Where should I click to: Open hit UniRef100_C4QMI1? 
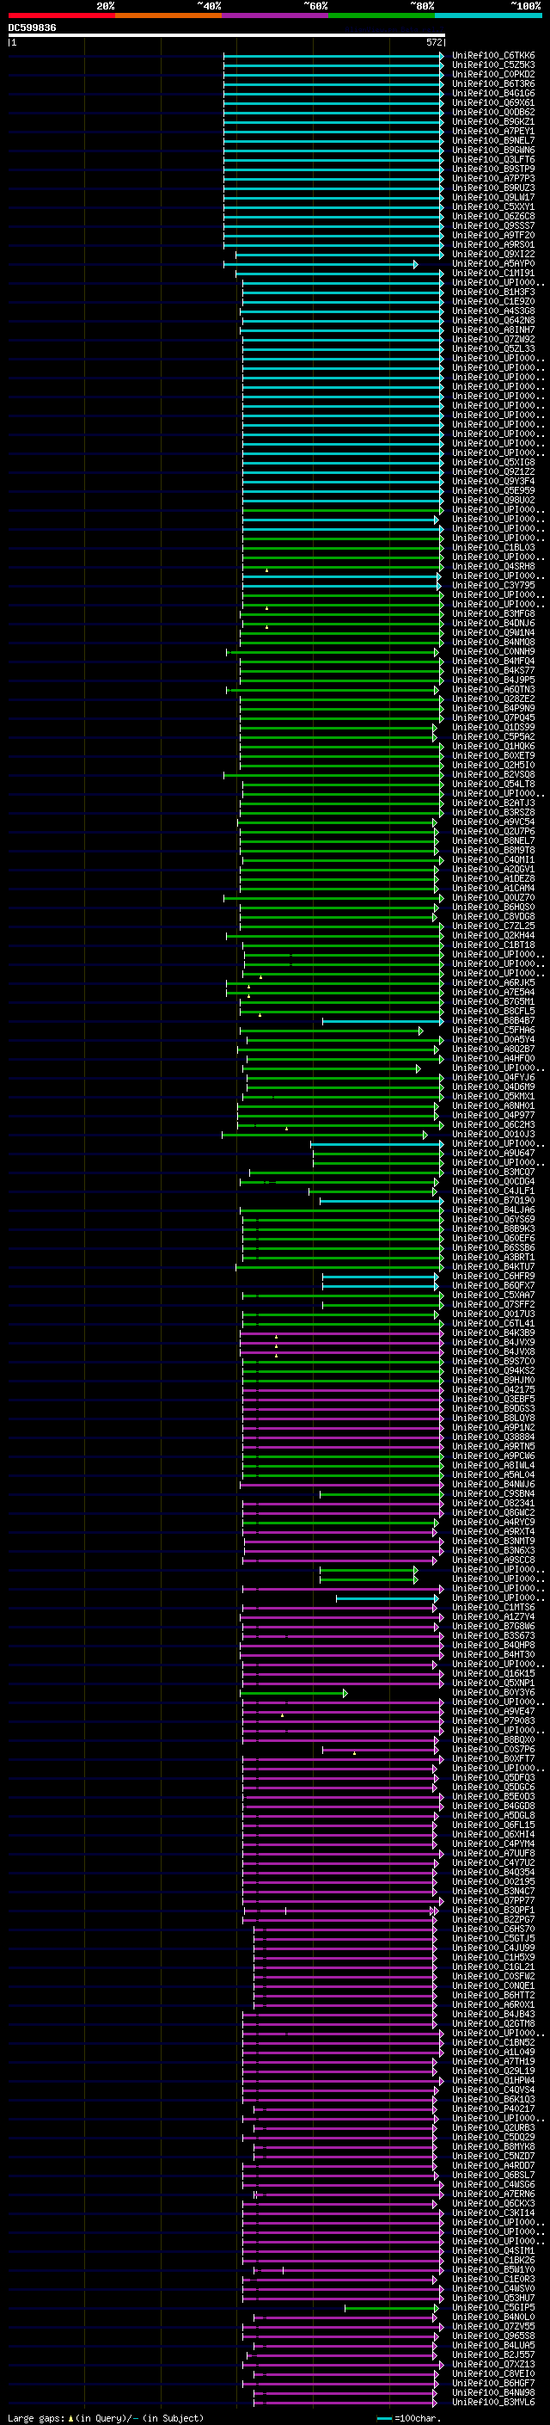[x=493, y=860]
